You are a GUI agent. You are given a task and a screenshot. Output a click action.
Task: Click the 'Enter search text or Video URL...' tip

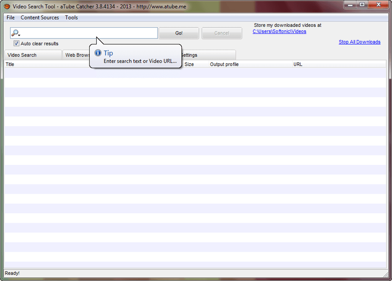(140, 61)
